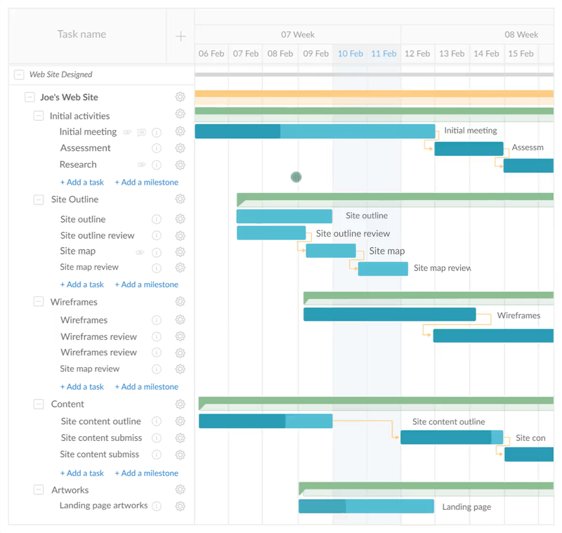
Task: Open the comment icon on Initial meeting row
Action: [x=142, y=133]
